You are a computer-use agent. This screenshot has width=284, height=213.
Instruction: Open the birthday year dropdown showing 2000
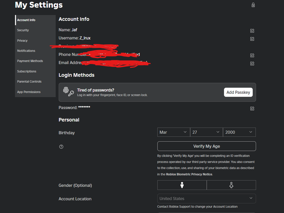coord(239,132)
